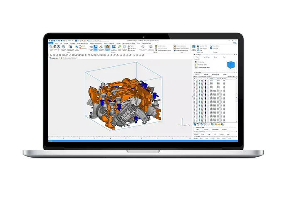Click the Part Dimensions ribbon icon
287x199 pixels.
tap(114, 47)
